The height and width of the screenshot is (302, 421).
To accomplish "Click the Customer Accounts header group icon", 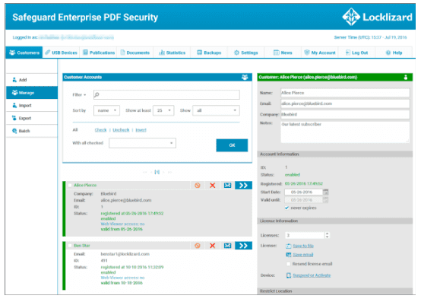I will (x=245, y=78).
